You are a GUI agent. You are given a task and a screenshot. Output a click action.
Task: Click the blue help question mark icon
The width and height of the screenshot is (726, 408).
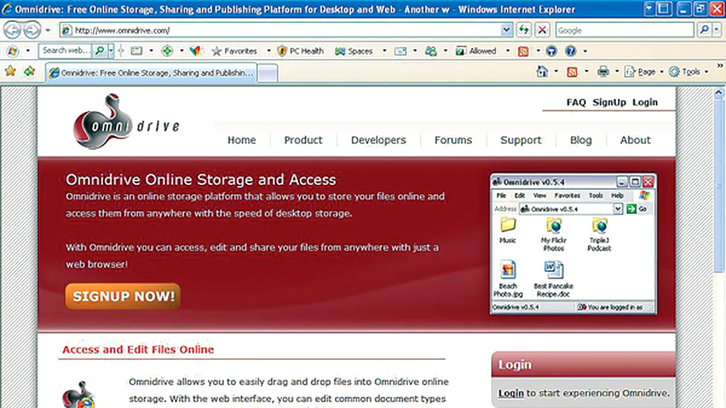pos(571,51)
